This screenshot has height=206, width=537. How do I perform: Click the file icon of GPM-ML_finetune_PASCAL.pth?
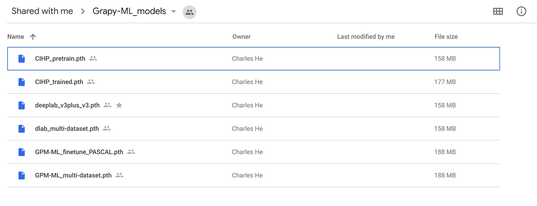tap(21, 152)
